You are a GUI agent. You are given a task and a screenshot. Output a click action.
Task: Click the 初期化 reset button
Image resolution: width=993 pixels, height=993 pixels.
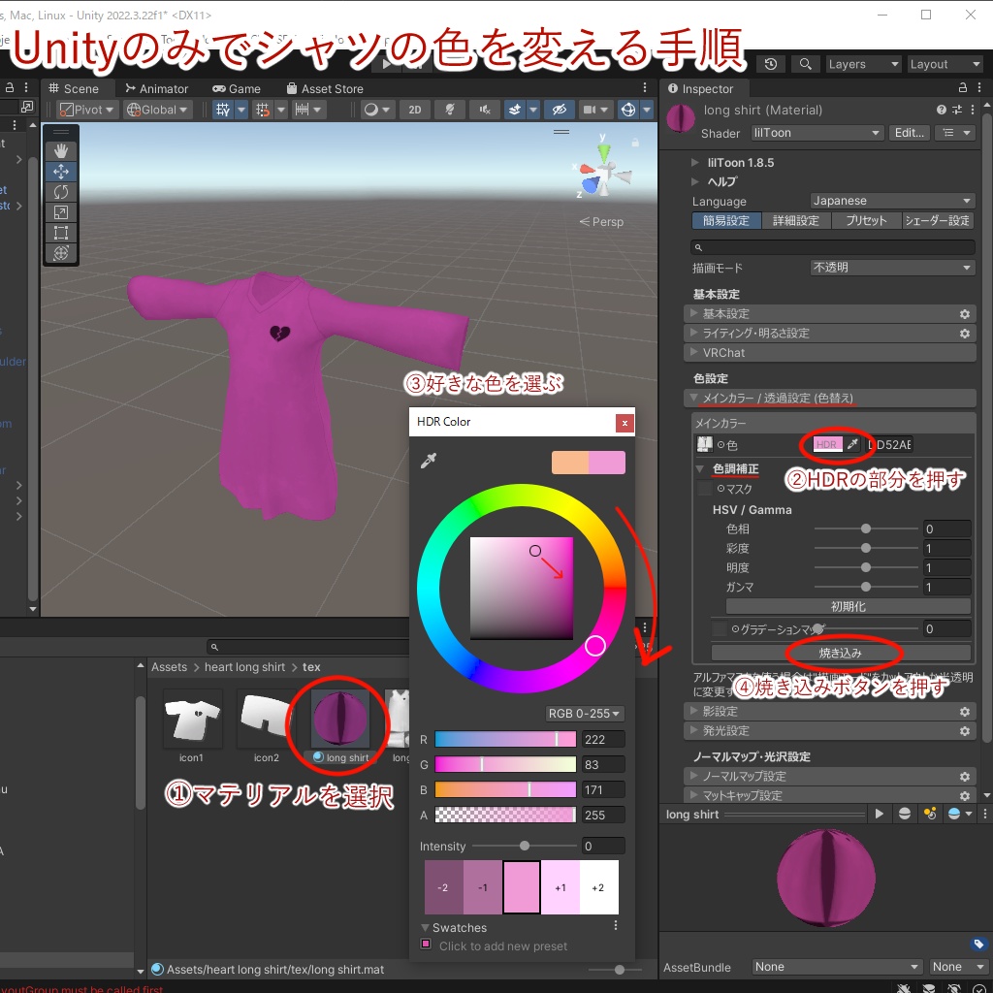tap(848, 607)
